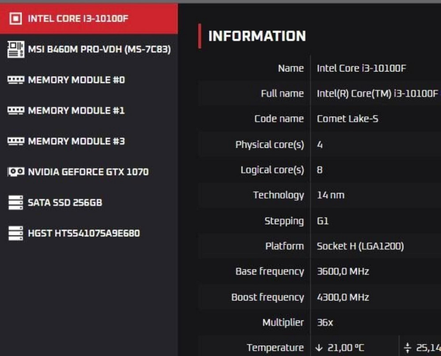Click the Socket H (LGA1200) platform value
Viewport: 441px width, 356px height.
coord(360,246)
